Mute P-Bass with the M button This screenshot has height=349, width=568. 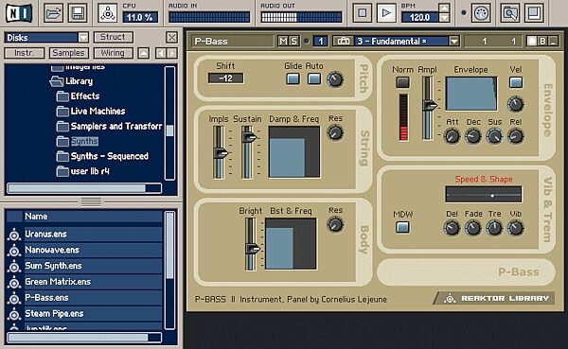(282, 41)
